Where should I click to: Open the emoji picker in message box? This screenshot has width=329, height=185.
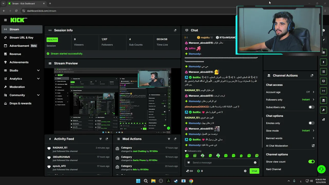(x=255, y=162)
